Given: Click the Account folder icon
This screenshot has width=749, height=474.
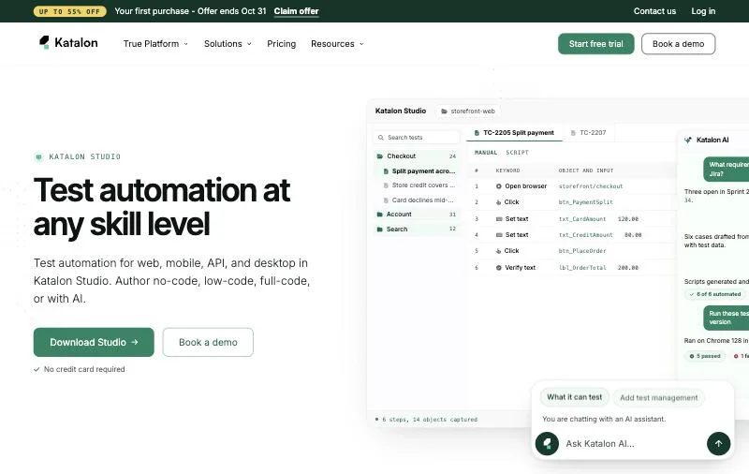Looking at the screenshot, I should (380, 215).
